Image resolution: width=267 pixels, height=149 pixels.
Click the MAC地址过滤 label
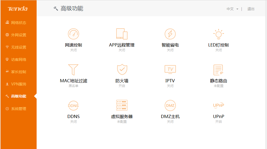(x=73, y=81)
